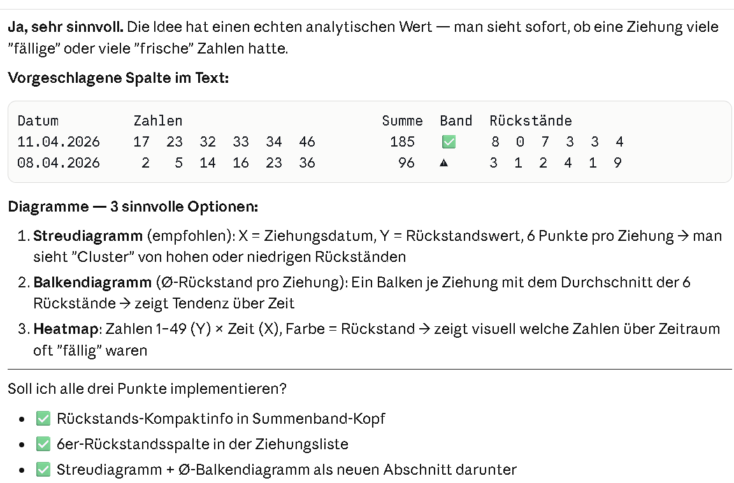The height and width of the screenshot is (483, 734).
Task: Click the sum value 185
Action: (x=402, y=142)
